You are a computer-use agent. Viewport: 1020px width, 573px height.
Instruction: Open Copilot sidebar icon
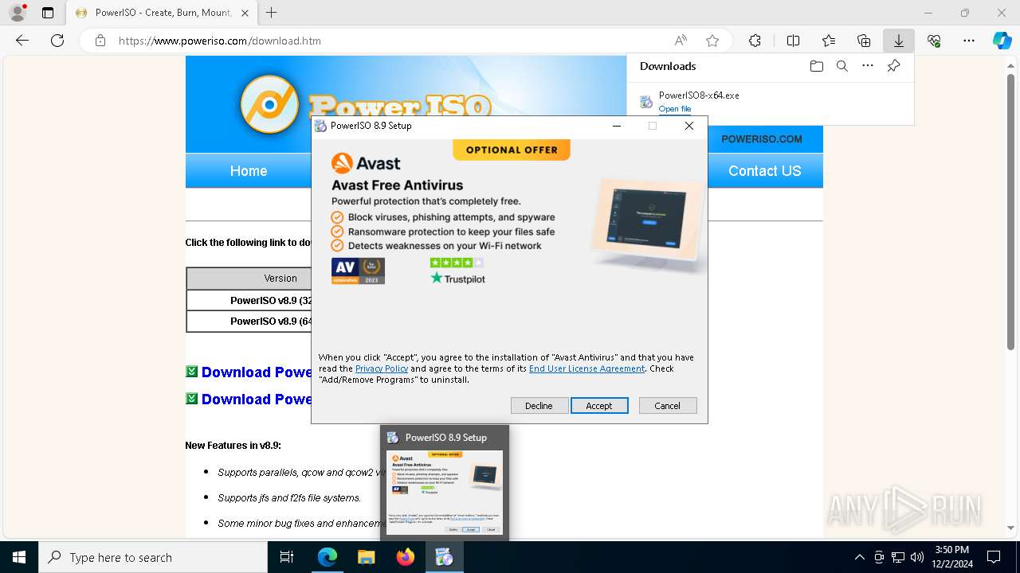[x=1002, y=41]
